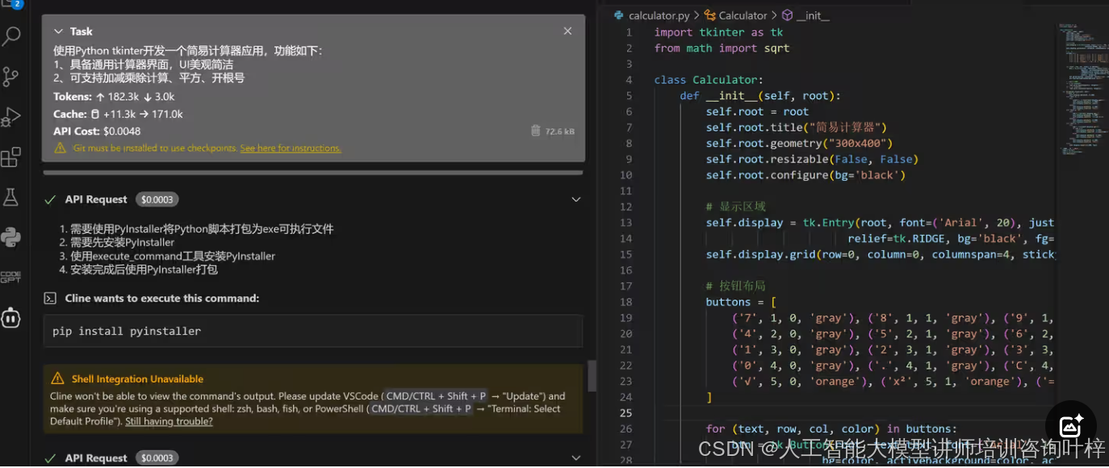
Task: Open the Testing flask view
Action: click(11, 197)
